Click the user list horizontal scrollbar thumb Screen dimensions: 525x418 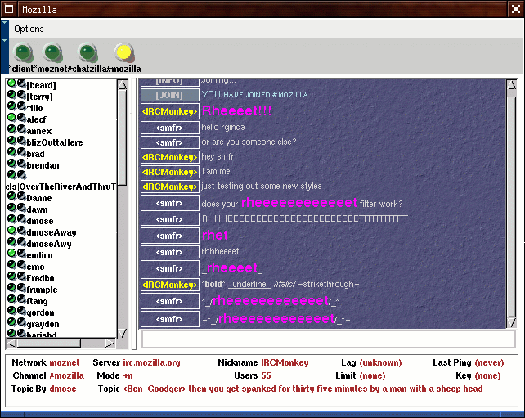click(x=48, y=344)
